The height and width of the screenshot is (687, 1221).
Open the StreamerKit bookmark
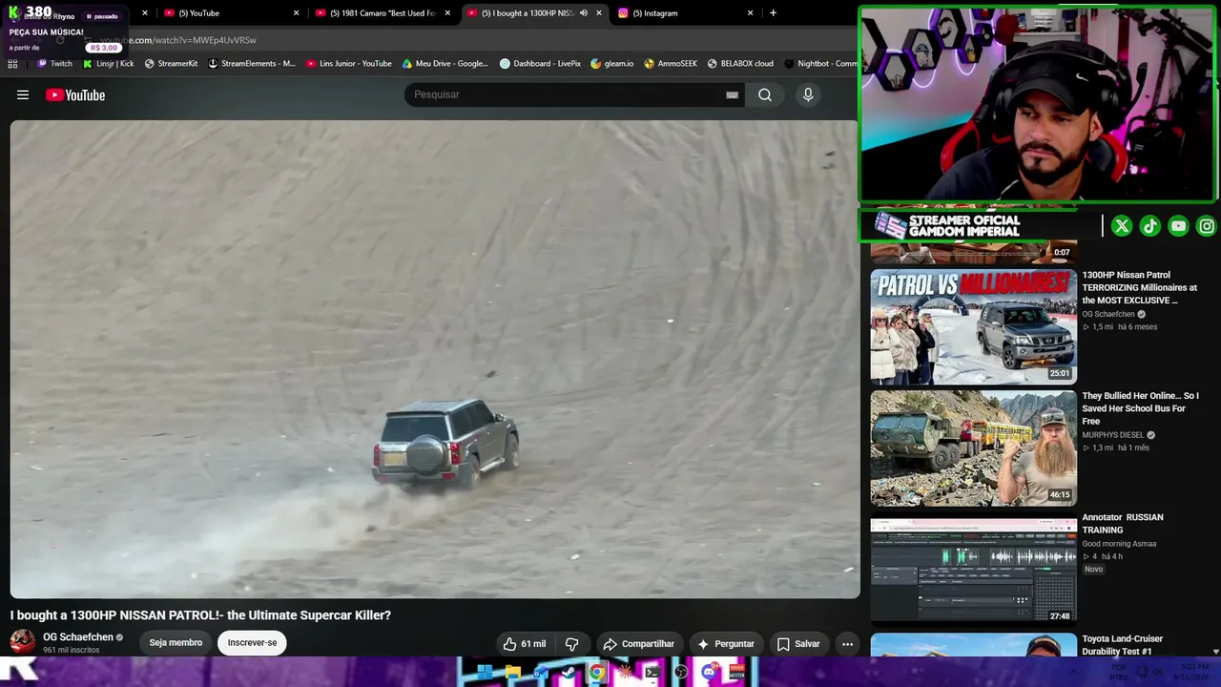coord(171,64)
